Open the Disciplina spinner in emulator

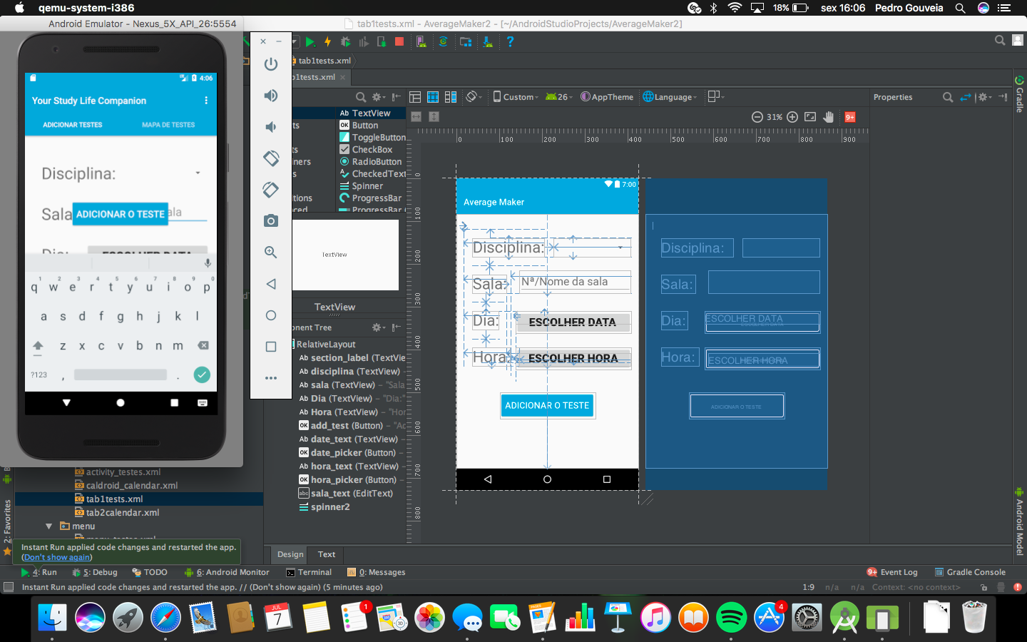click(198, 173)
